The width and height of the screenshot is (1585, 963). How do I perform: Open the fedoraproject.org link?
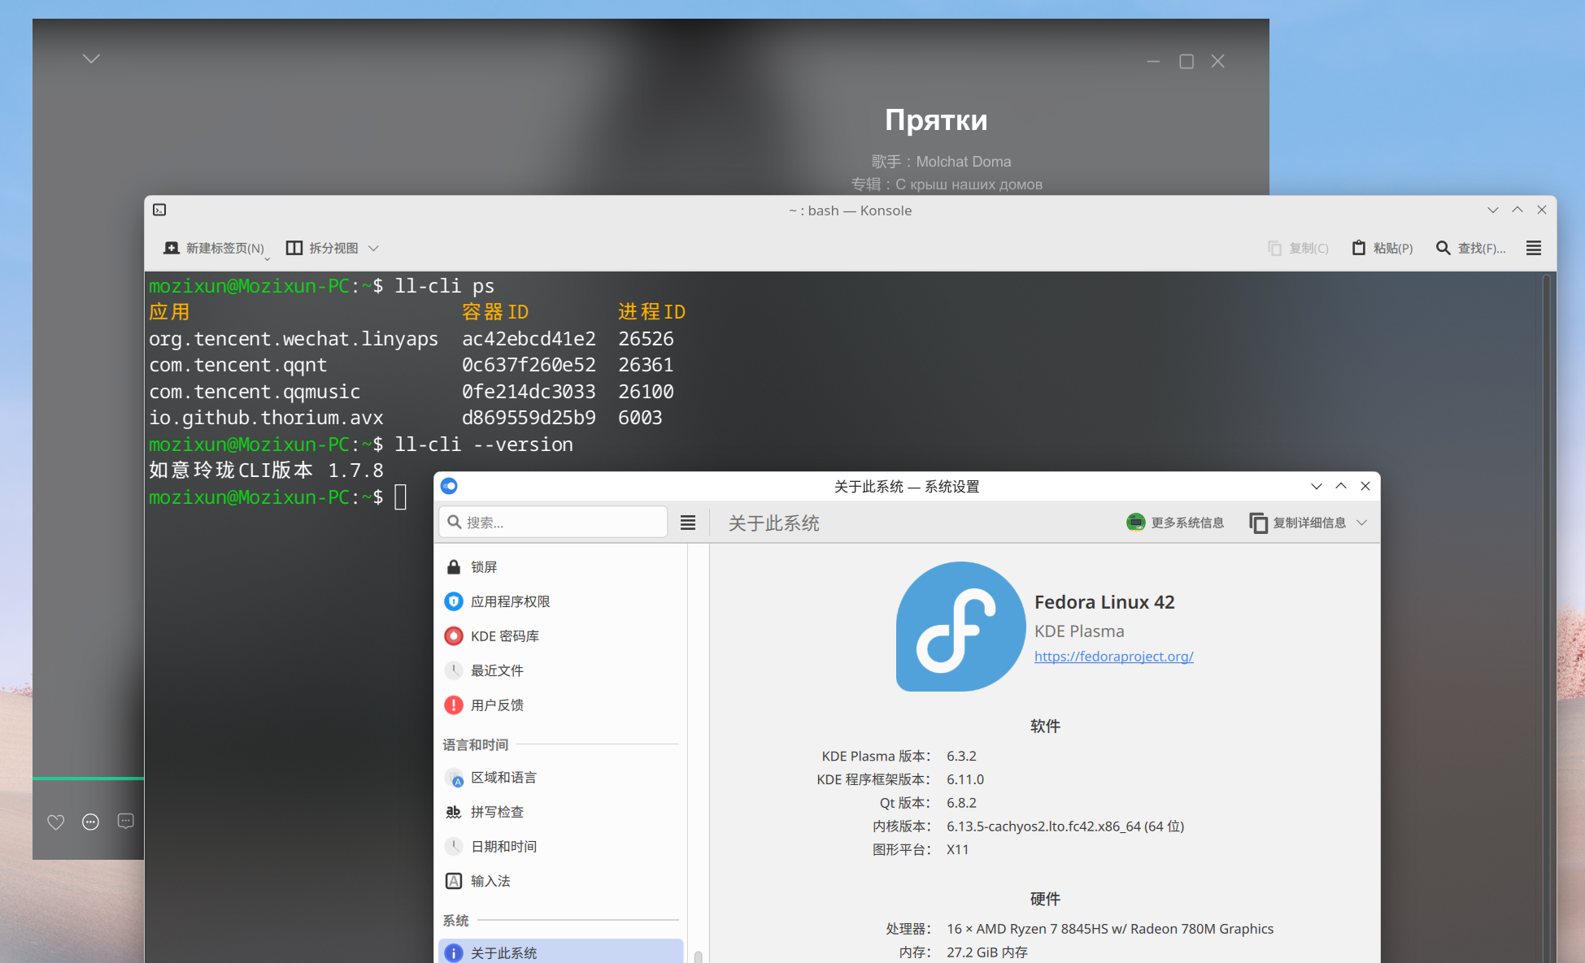pos(1113,657)
